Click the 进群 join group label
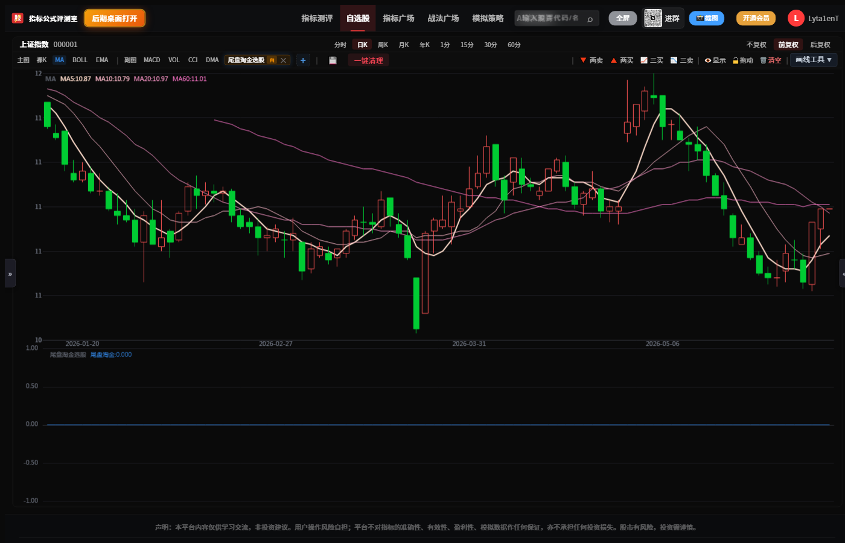Image resolution: width=845 pixels, height=543 pixels. [x=672, y=18]
